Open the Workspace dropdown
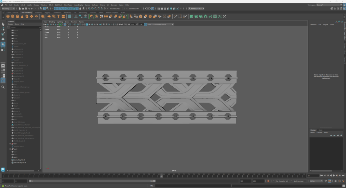Image resolution: width=346 pixels, height=188 pixels. pyautogui.click(x=329, y=5)
